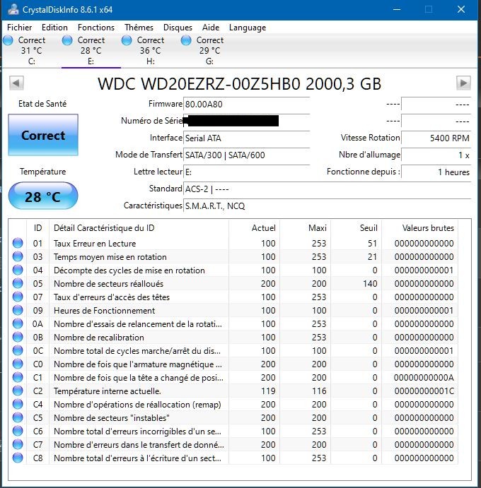This screenshot has height=488, width=481.
Task: Go to previous disk with left arrow
Action: (x=16, y=83)
